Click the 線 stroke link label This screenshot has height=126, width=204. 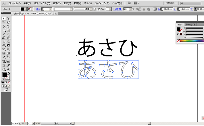(37, 9)
